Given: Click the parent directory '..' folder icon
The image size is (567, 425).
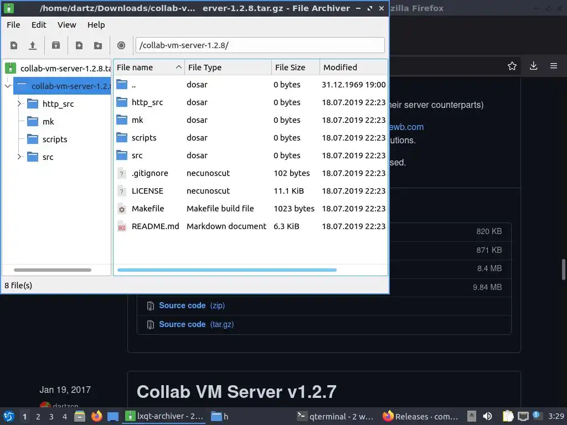Looking at the screenshot, I should [x=122, y=85].
